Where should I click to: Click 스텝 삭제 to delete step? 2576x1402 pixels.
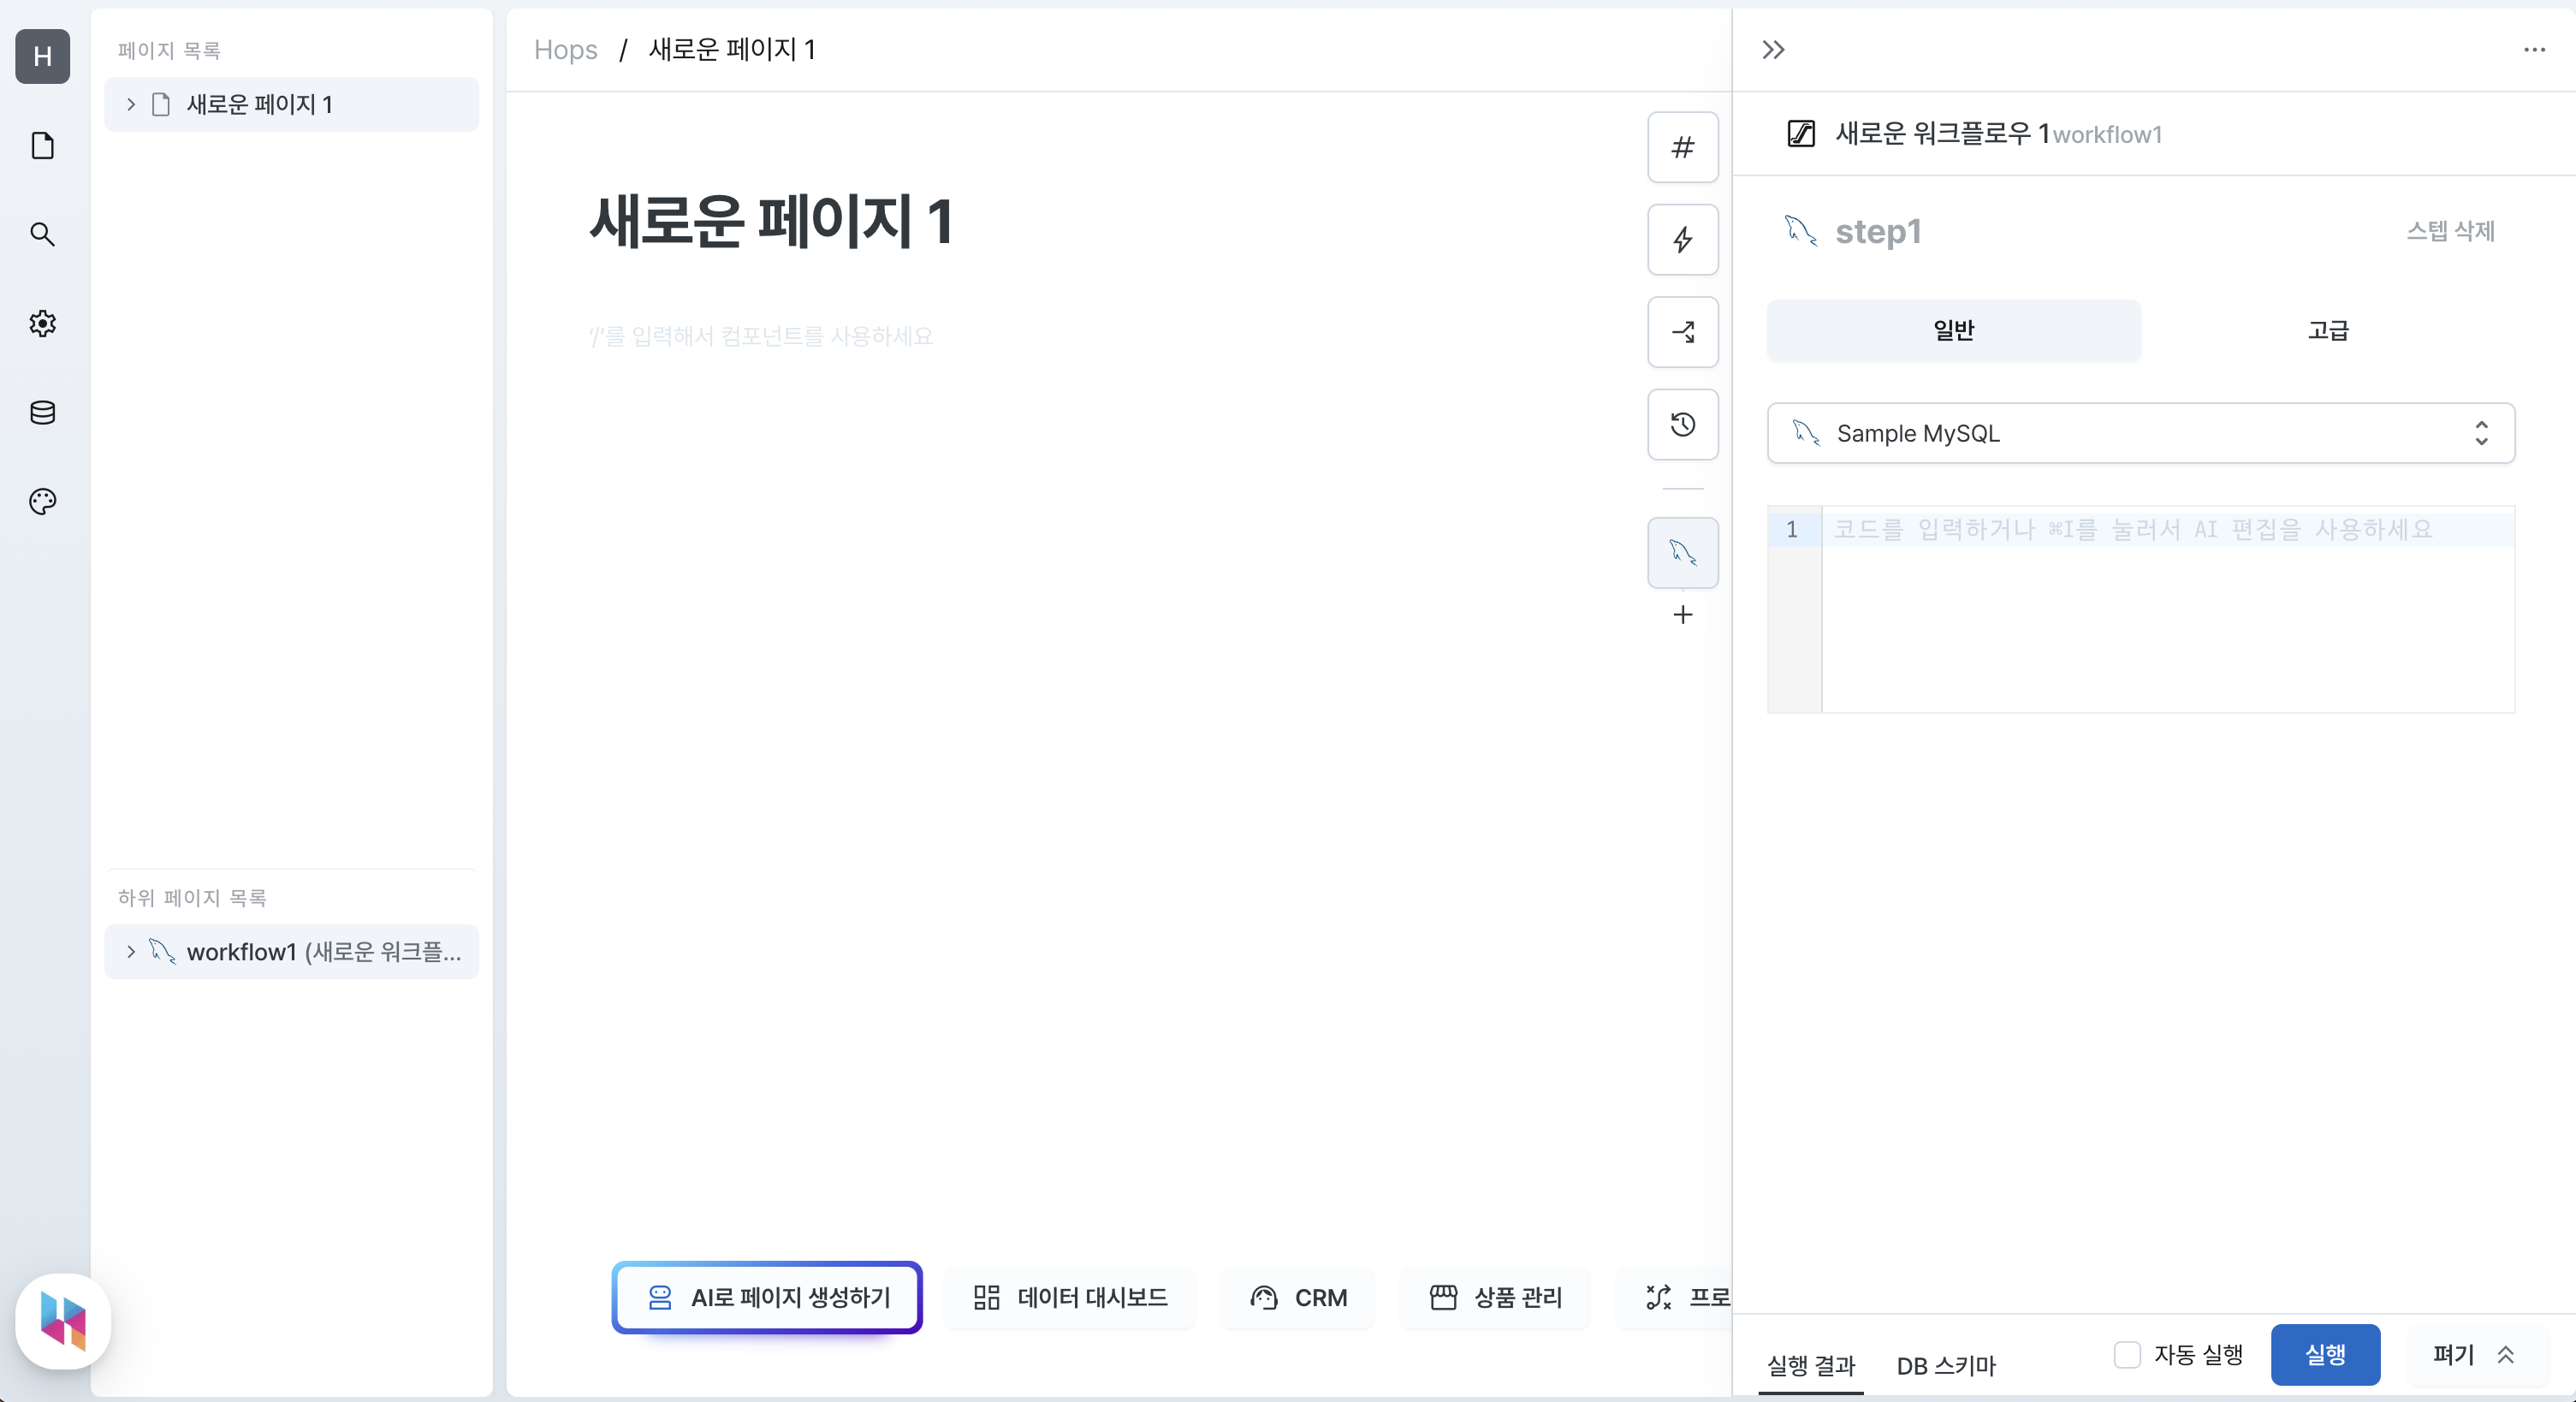coord(2450,231)
